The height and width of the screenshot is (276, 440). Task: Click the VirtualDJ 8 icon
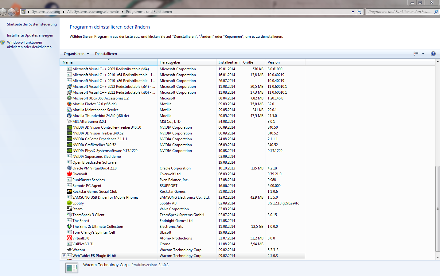[x=69, y=238]
